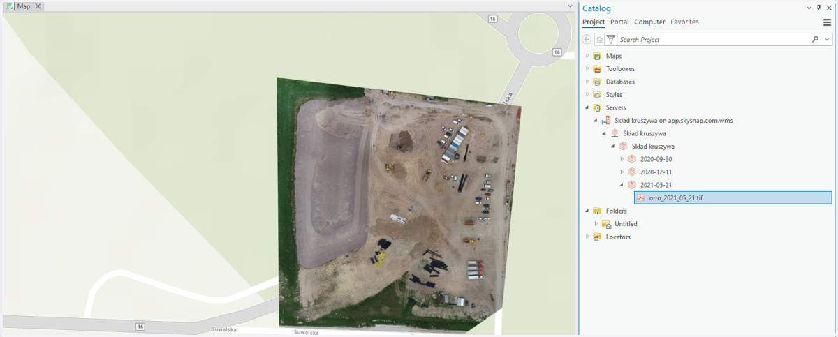Click the orto_2021_05_21.tif layer icon
The height and width of the screenshot is (337, 838).
640,198
